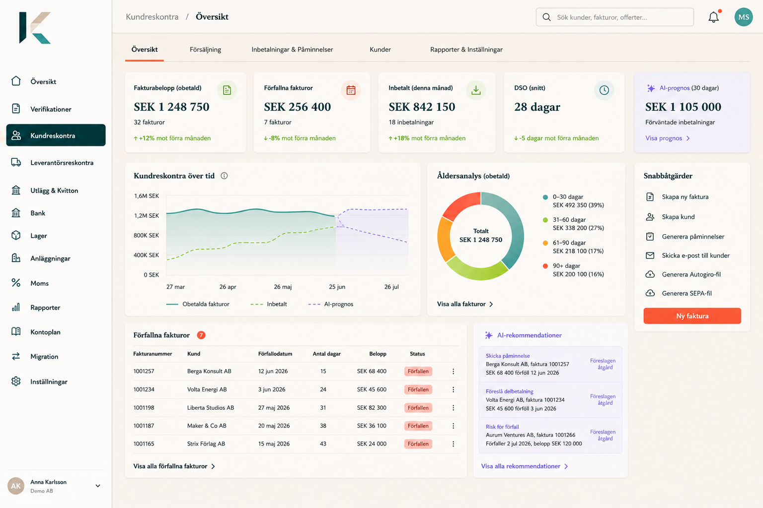
Task: Click the red 90+ dagar legend dot
Action: click(x=545, y=266)
